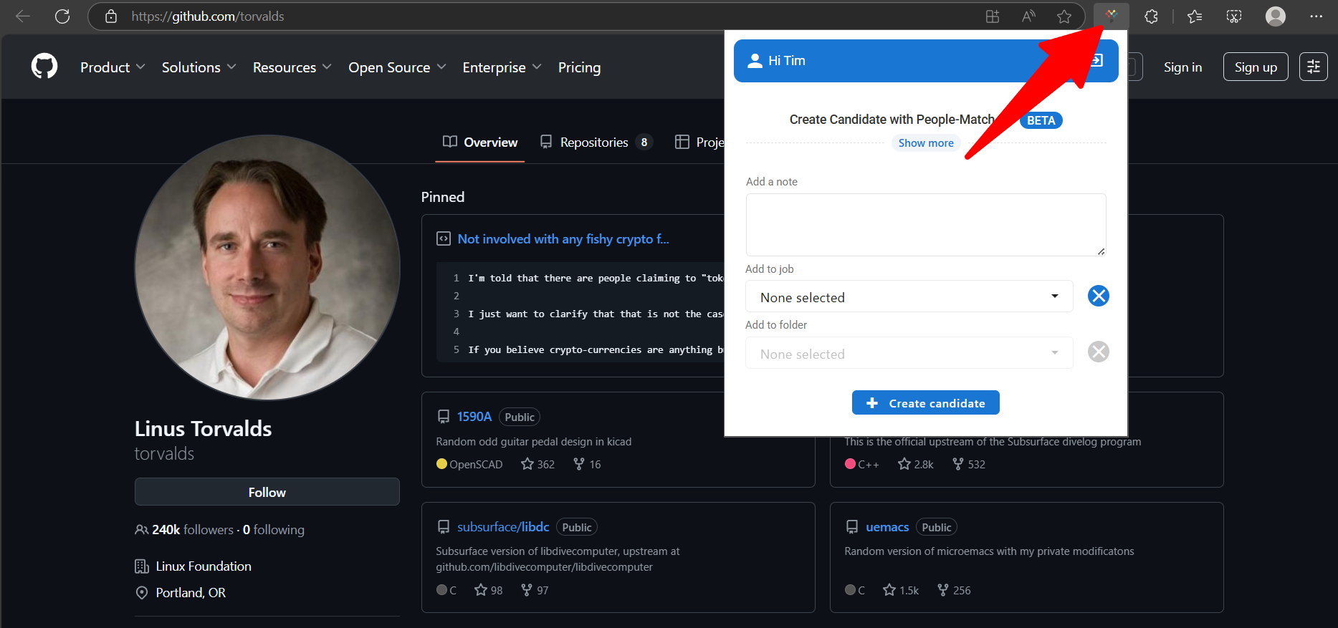Clear the Add to job selection
Viewport: 1338px width, 628px height.
click(1099, 296)
